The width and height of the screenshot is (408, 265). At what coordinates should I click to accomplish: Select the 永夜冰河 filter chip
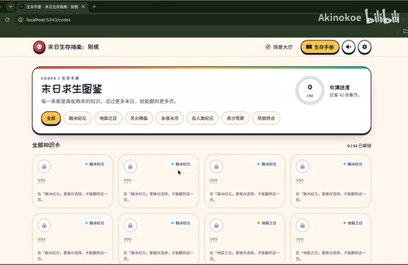169,119
